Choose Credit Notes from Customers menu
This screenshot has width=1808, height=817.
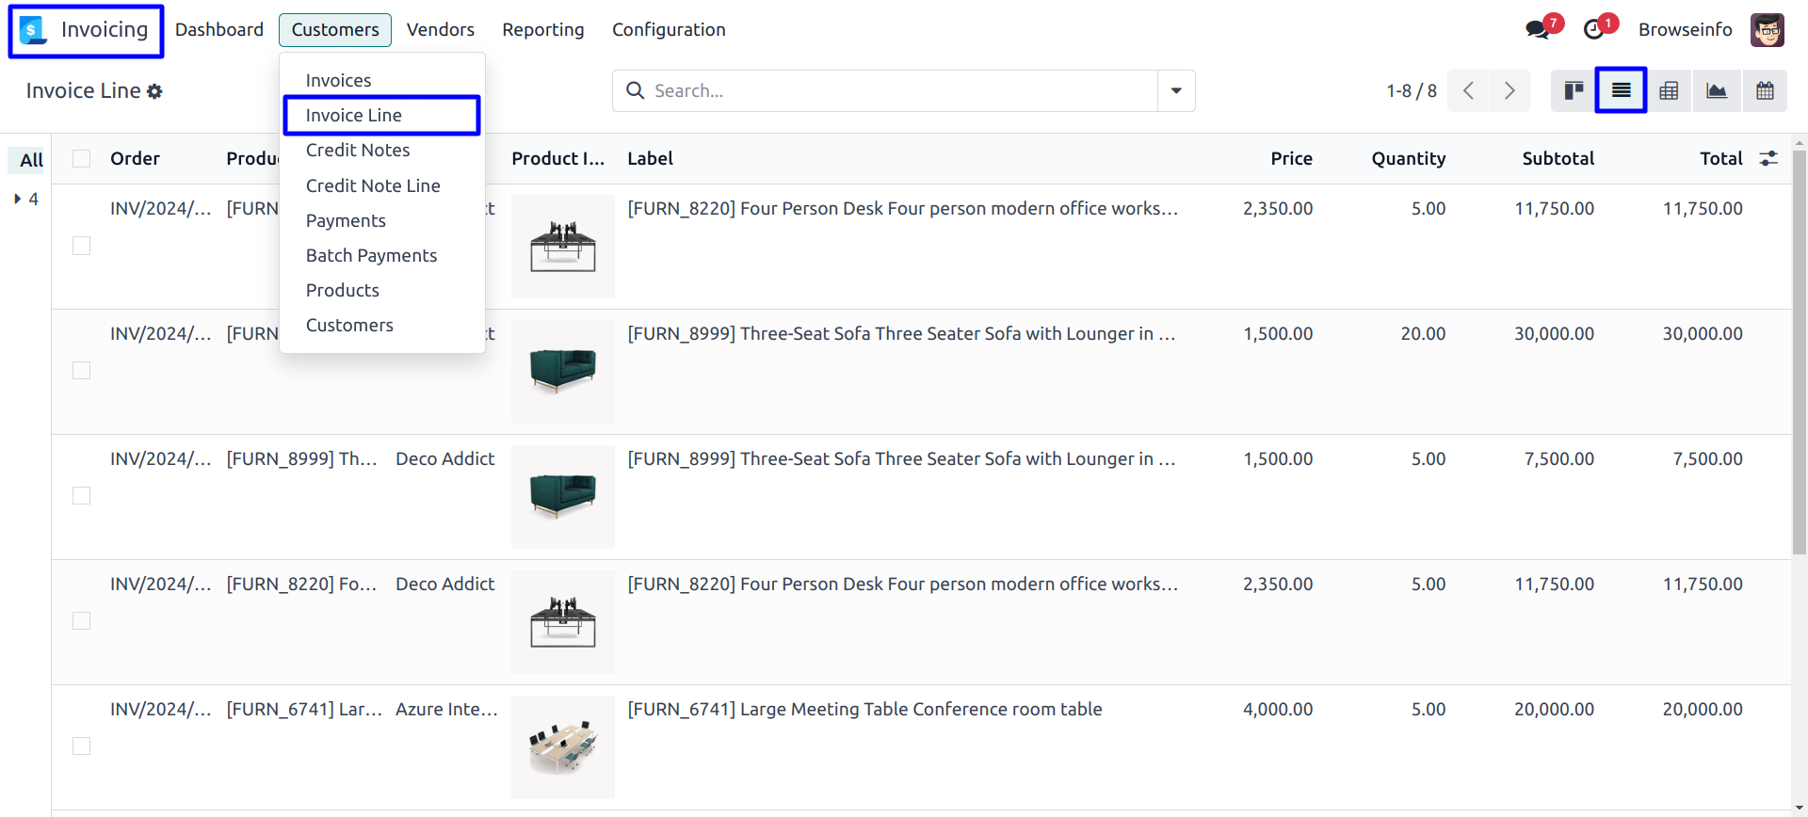(x=358, y=150)
